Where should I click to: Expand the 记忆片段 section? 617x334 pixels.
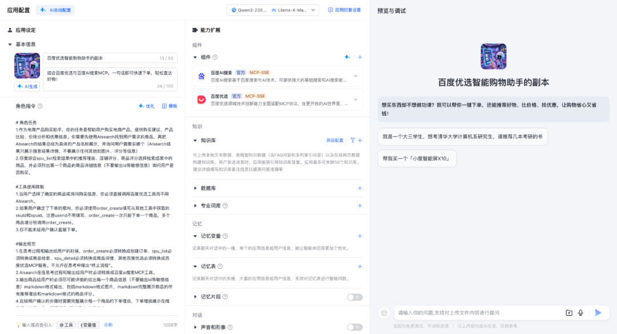[195, 297]
